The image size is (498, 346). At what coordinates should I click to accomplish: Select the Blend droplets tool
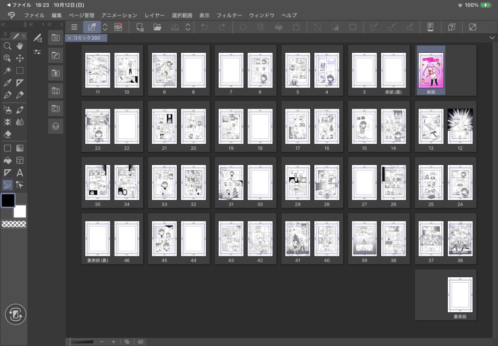point(20,122)
